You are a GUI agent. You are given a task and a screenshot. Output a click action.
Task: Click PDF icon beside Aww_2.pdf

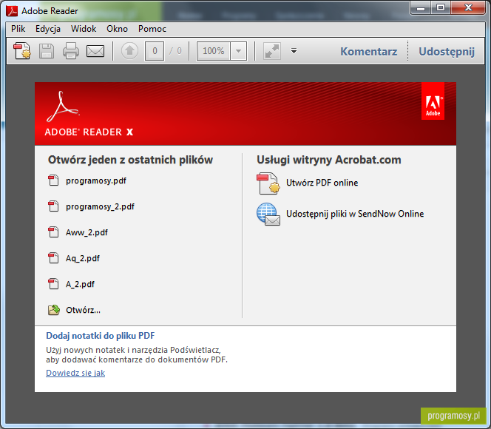(53, 232)
